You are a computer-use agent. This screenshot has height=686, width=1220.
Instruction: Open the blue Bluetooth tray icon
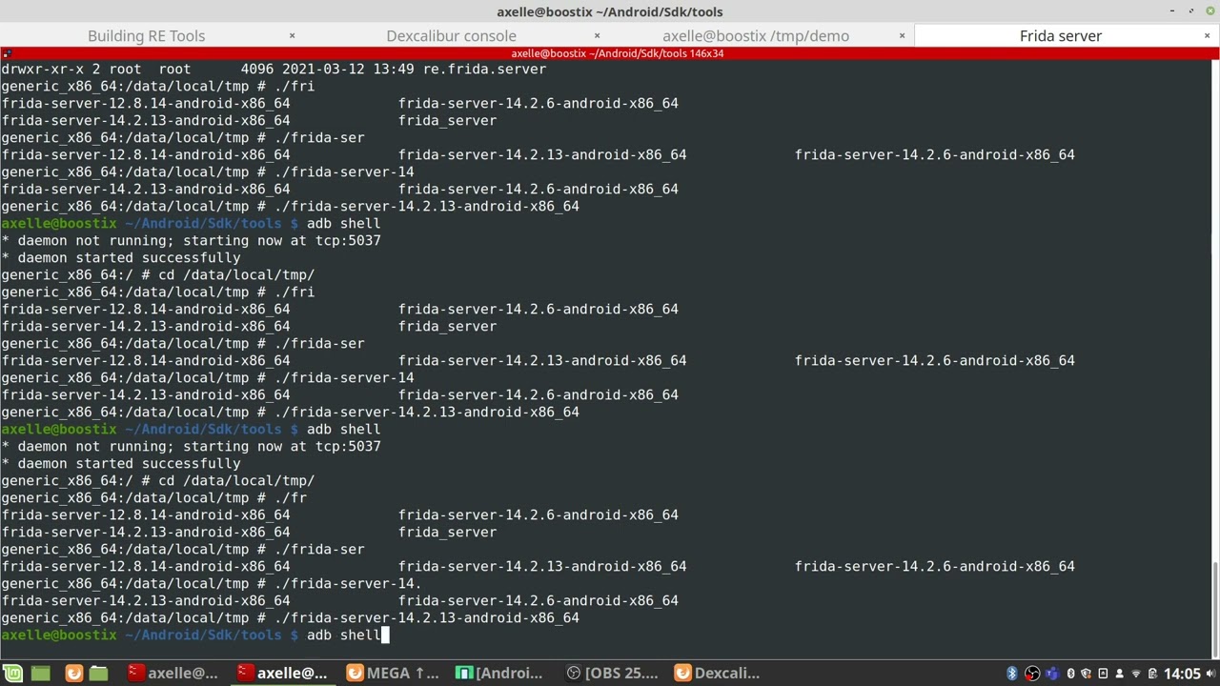click(1012, 674)
